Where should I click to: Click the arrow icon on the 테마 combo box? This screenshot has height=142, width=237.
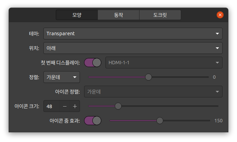coord(217,34)
